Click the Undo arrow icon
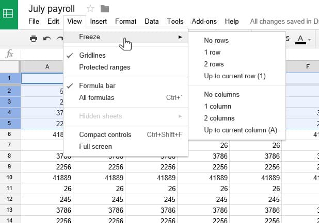 pyautogui.click(x=47, y=39)
